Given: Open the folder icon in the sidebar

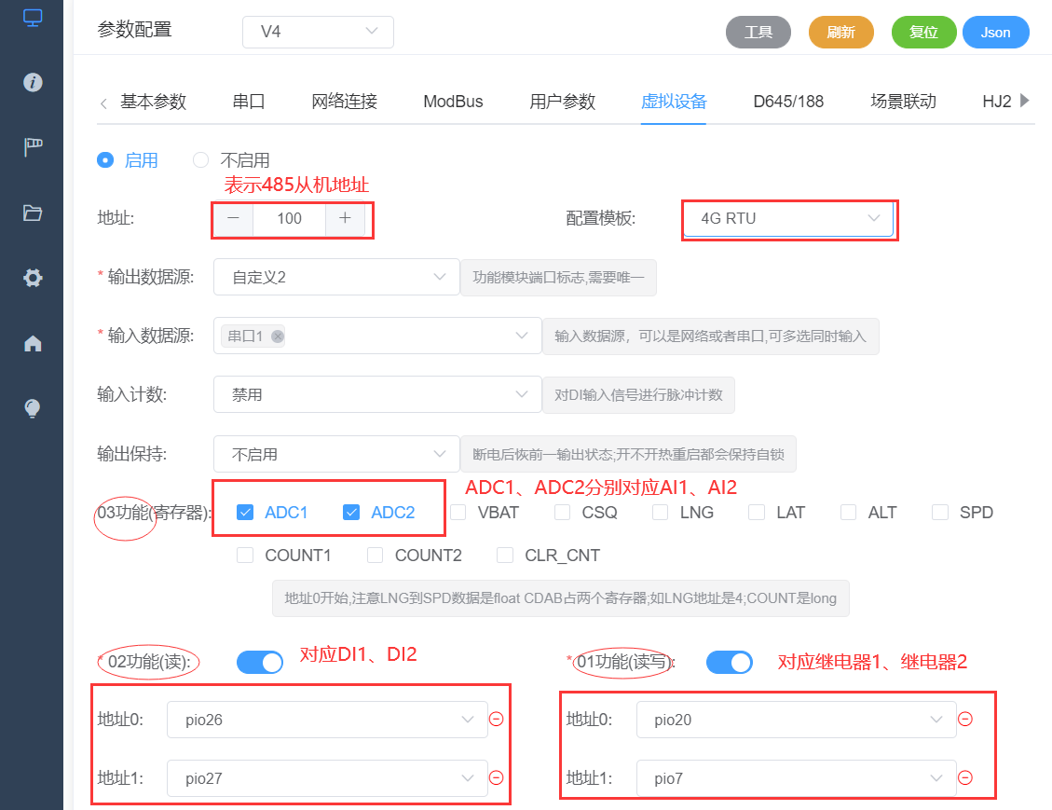Looking at the screenshot, I should pyautogui.click(x=31, y=213).
